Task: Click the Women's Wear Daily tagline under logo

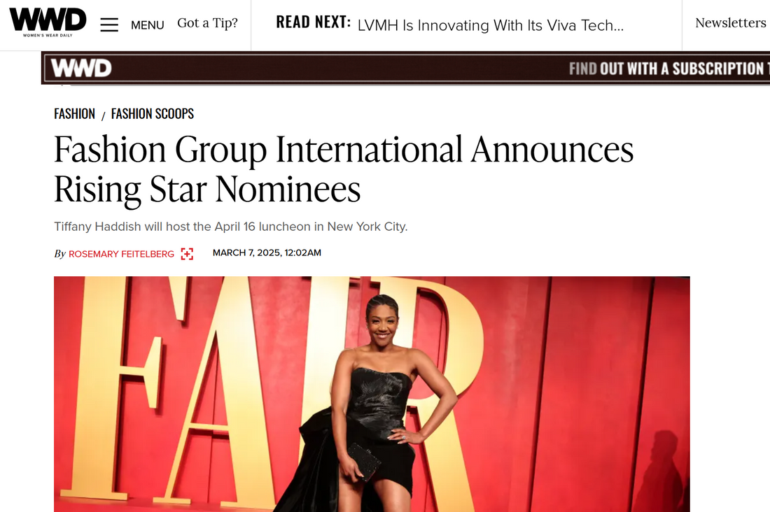Action: [x=48, y=36]
